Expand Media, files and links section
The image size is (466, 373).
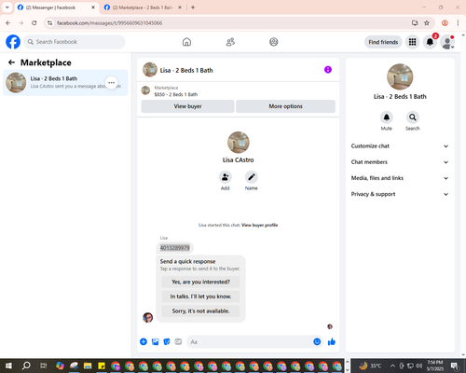click(x=400, y=178)
